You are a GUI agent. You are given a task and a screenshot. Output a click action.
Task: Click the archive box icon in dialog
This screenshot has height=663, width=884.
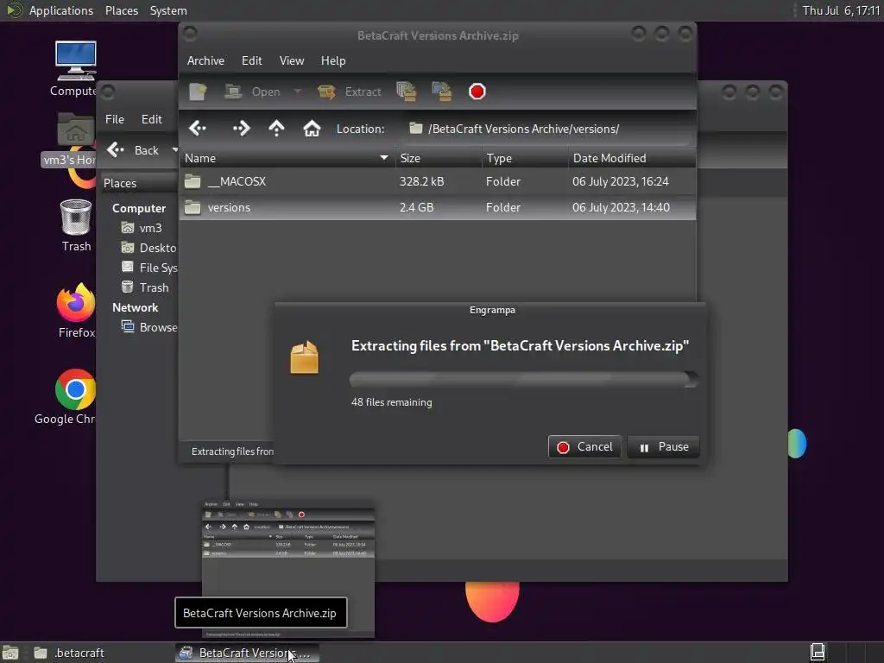[x=305, y=357]
